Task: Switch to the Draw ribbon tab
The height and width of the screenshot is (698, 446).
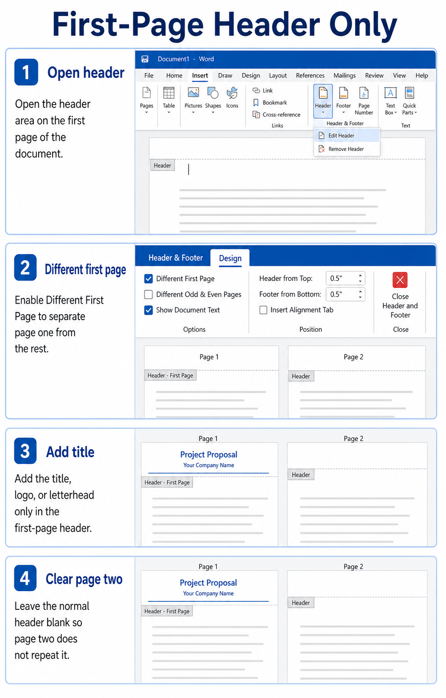Action: 225,76
